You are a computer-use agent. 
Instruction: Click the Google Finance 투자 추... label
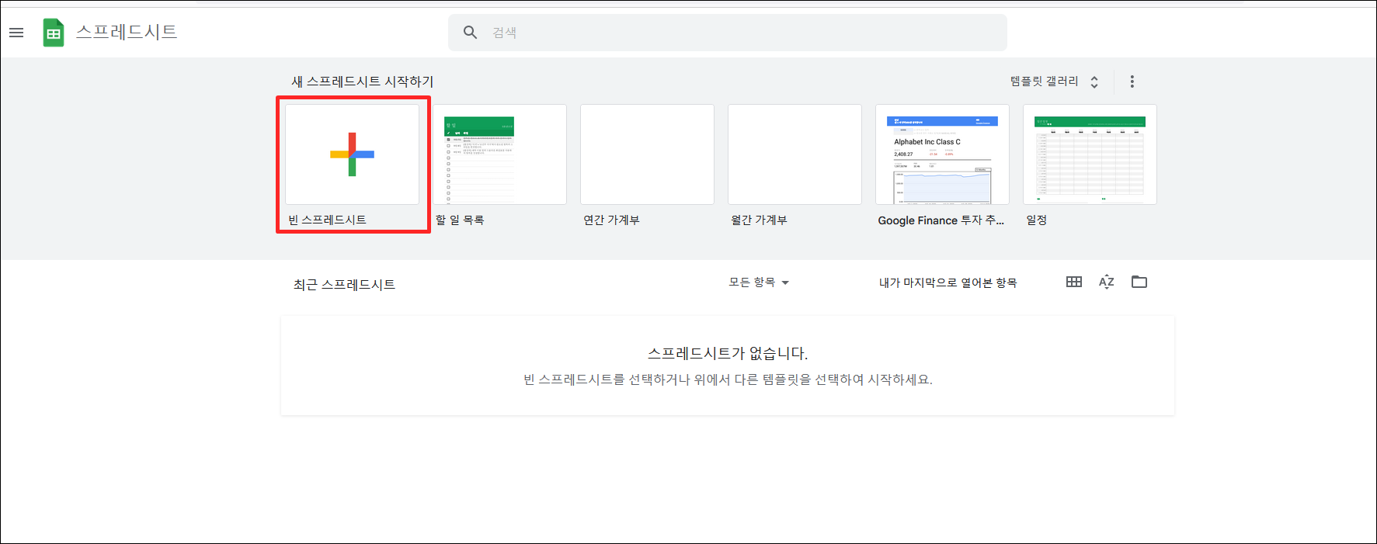(x=941, y=220)
